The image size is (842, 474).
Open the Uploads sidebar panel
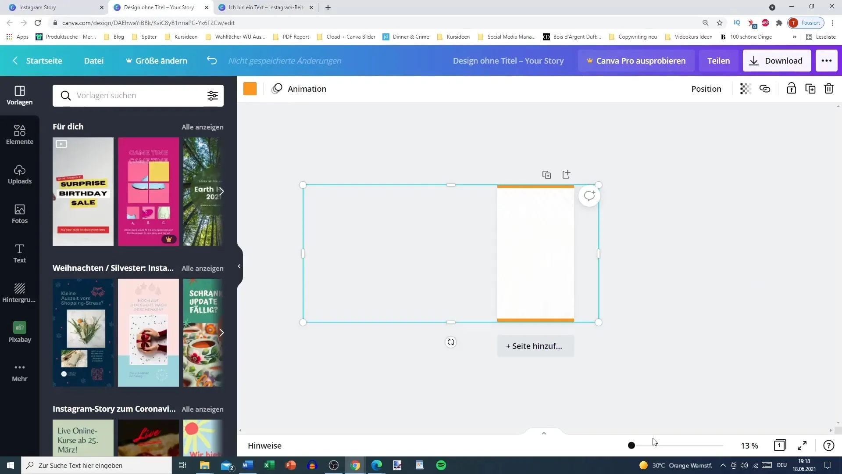tap(20, 174)
